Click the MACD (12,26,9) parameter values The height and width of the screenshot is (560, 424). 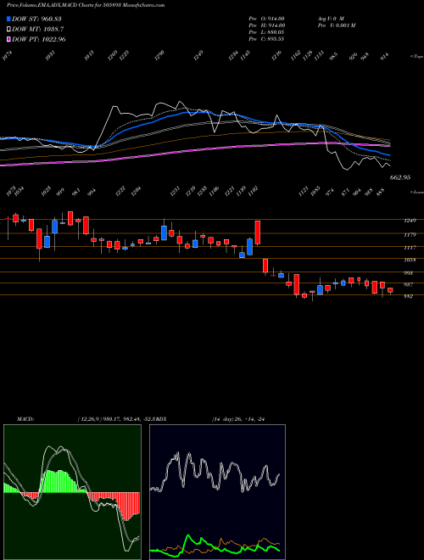pyautogui.click(x=116, y=419)
